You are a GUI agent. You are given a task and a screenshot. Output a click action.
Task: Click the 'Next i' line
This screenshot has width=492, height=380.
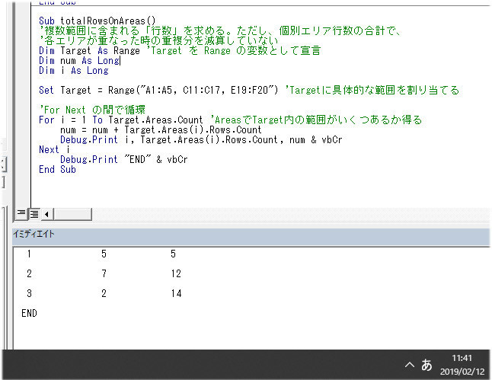[54, 149]
